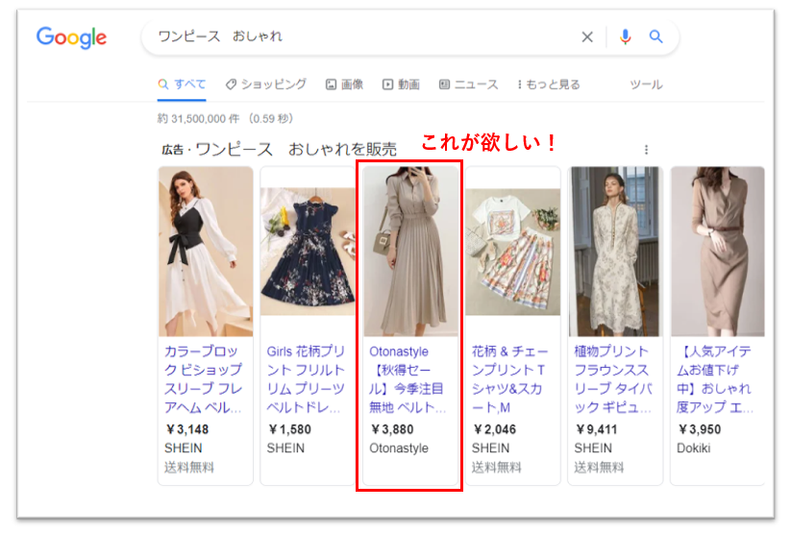Clear the search query with the X icon
Screen dimensions: 791x533
point(587,36)
